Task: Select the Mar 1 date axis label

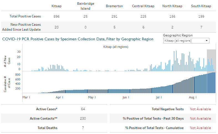Action: pyautogui.click(x=26, y=97)
